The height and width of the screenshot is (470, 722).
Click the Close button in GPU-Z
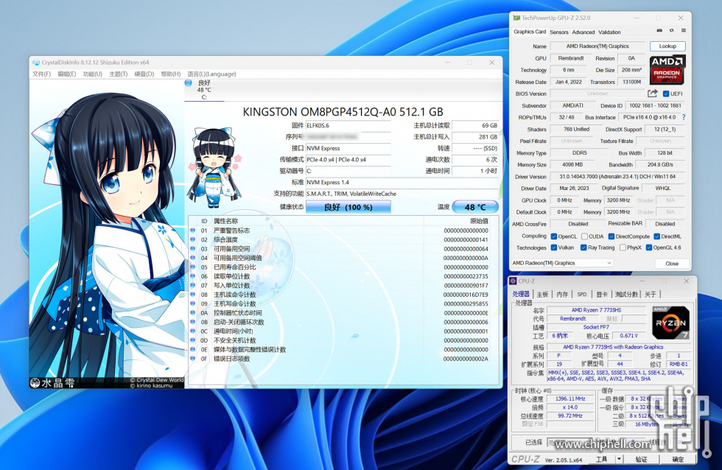[x=672, y=263]
